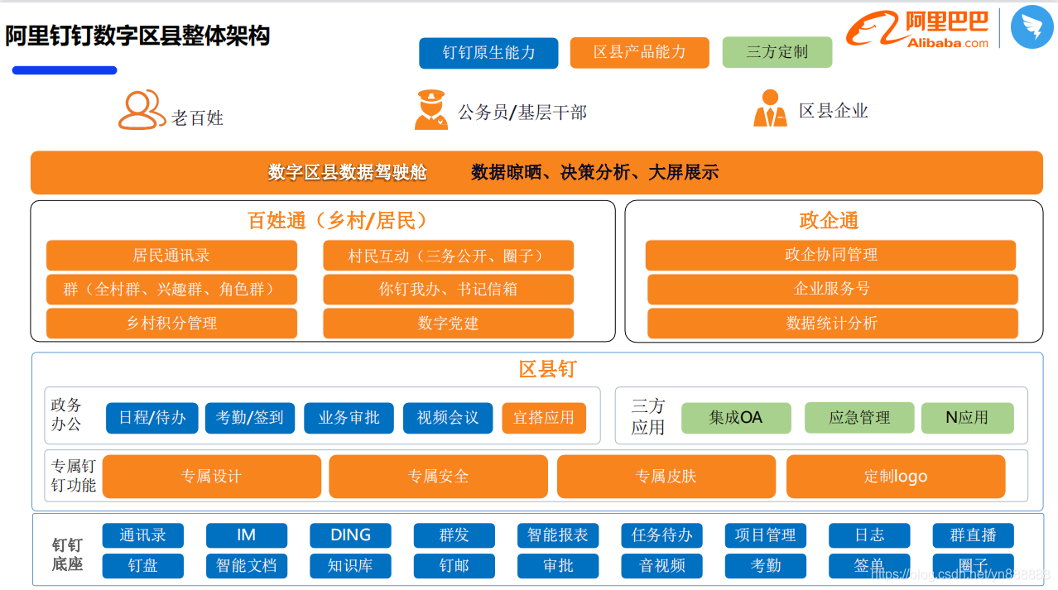The image size is (1058, 590).
Task: Click the 三方应用 label
Action: click(648, 416)
